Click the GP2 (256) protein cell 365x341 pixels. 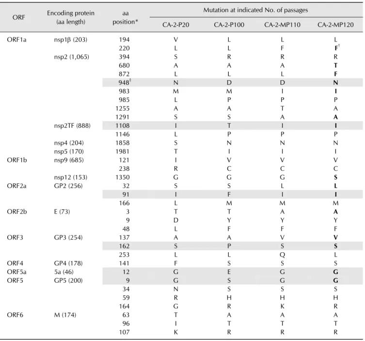(x=68, y=186)
